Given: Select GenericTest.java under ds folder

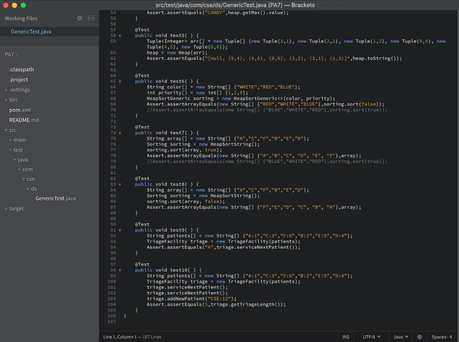Looking at the screenshot, I should [56, 198].
